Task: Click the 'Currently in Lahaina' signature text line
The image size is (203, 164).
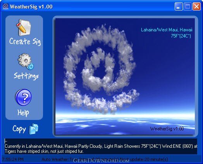Action: point(101,146)
